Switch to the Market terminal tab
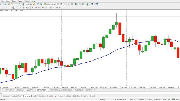The height and width of the screenshot is (101, 180). click(x=52, y=96)
